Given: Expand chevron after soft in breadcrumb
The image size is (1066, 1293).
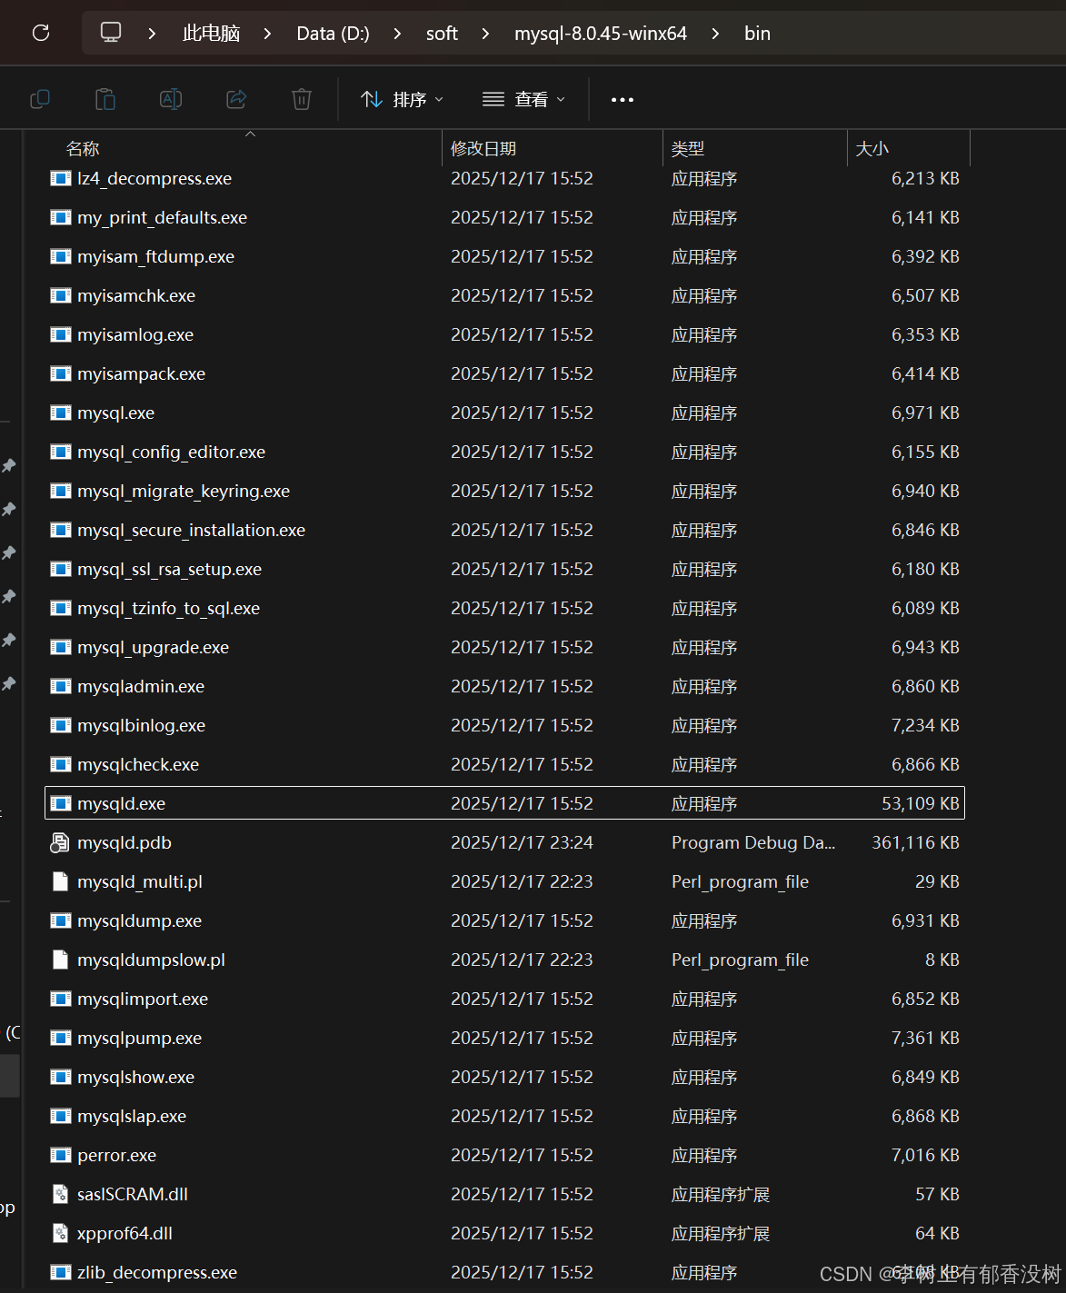Looking at the screenshot, I should (x=485, y=34).
